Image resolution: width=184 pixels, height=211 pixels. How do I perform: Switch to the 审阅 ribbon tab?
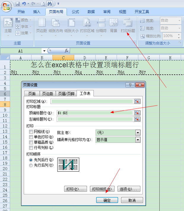(x=107, y=12)
